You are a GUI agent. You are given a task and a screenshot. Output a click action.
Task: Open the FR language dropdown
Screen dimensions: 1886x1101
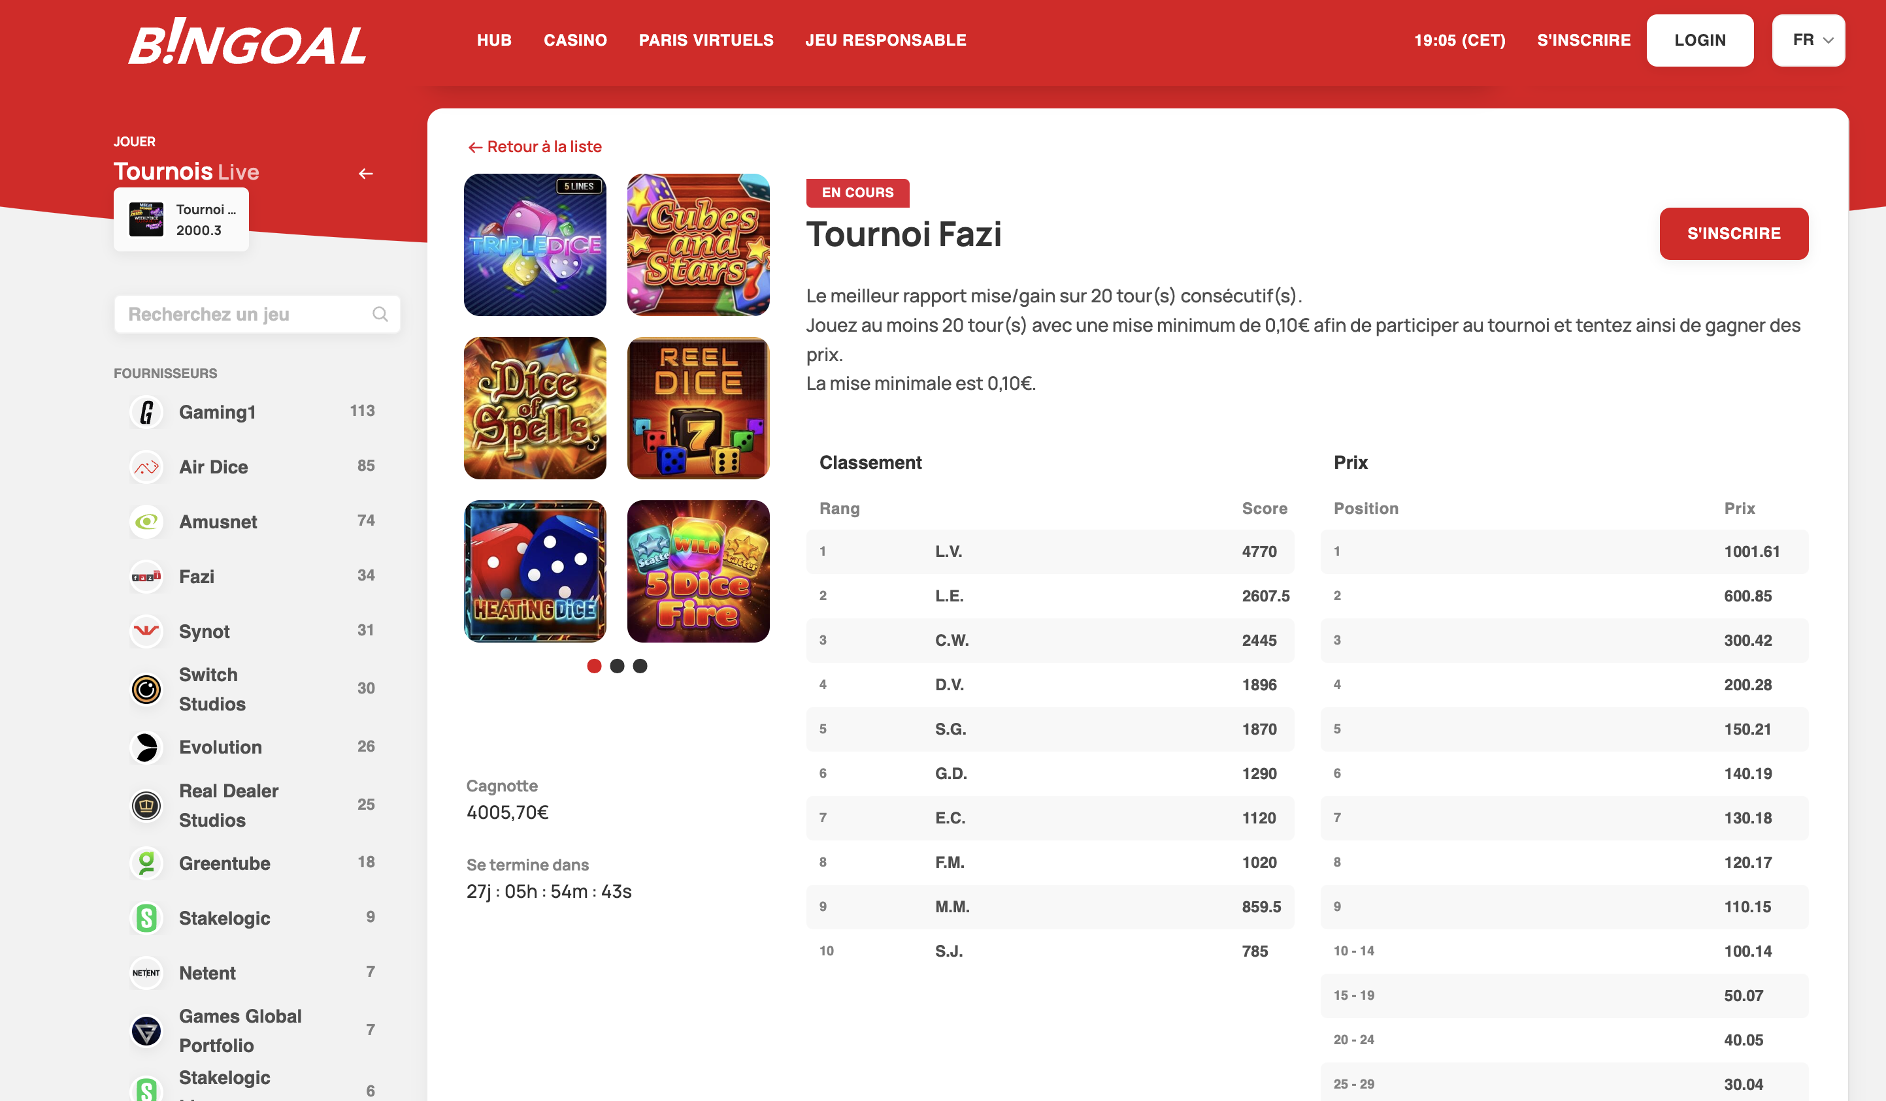tap(1808, 40)
